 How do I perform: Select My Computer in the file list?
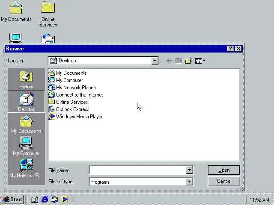[66, 80]
